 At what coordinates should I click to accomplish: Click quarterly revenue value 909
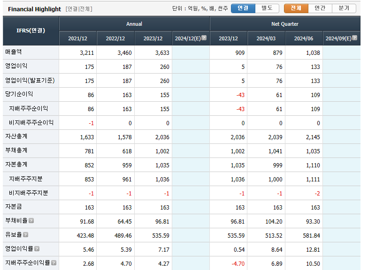point(240,52)
